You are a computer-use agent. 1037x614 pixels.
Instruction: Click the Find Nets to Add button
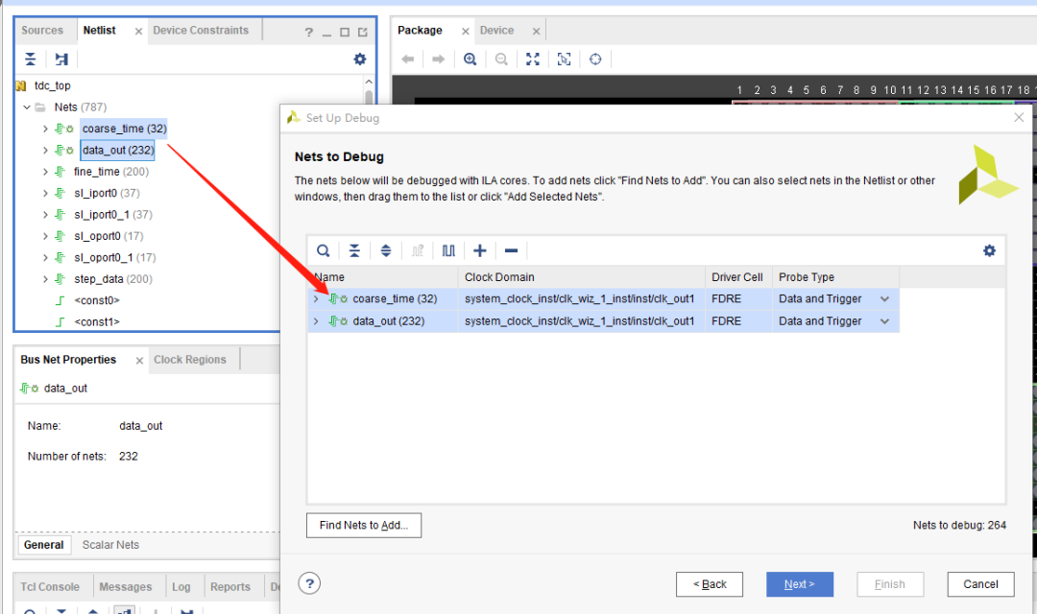tap(364, 526)
